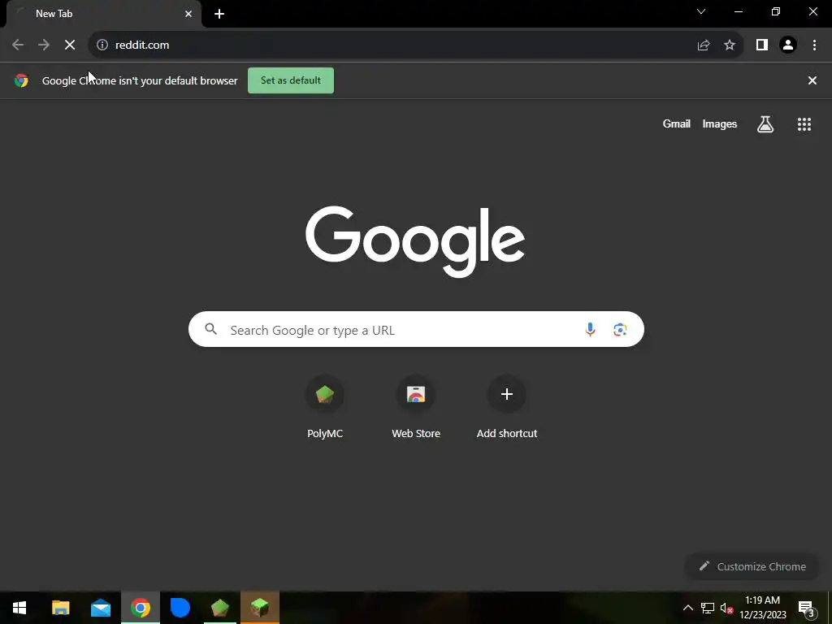Viewport: 832px width, 624px height.
Task: Open Mail app from taskbar
Action: click(x=100, y=608)
